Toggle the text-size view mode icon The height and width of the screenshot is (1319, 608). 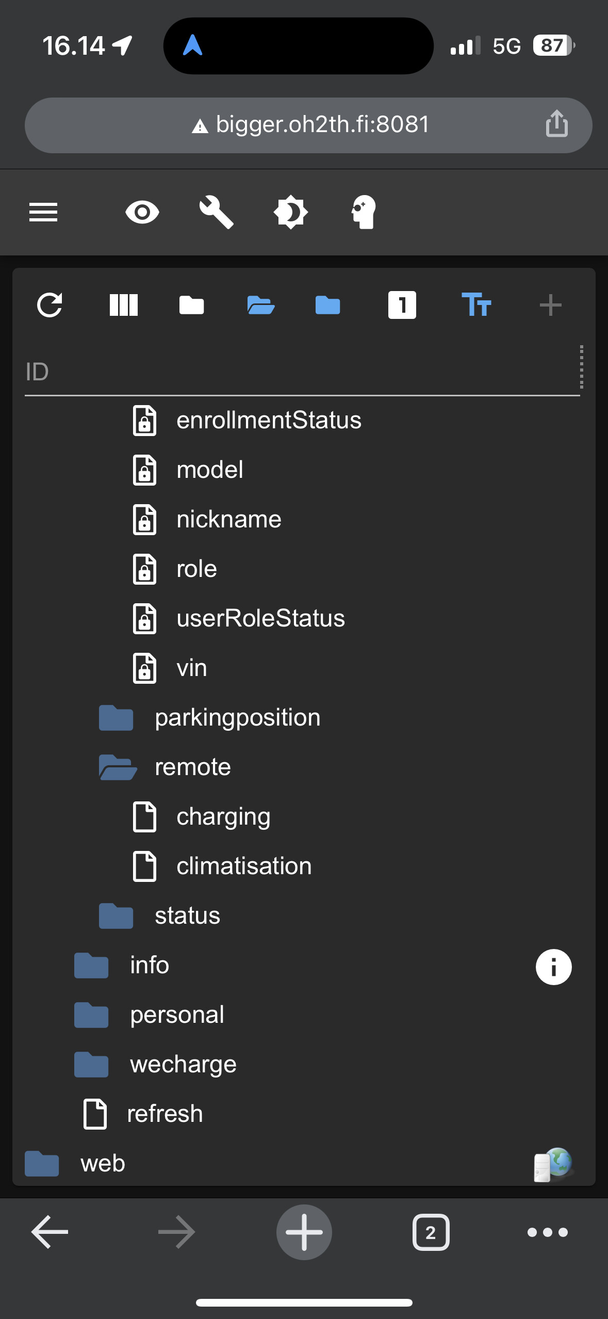476,305
